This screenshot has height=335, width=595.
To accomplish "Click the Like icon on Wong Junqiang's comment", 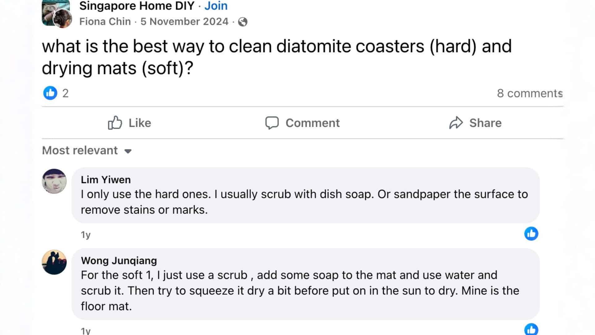I will click(531, 329).
